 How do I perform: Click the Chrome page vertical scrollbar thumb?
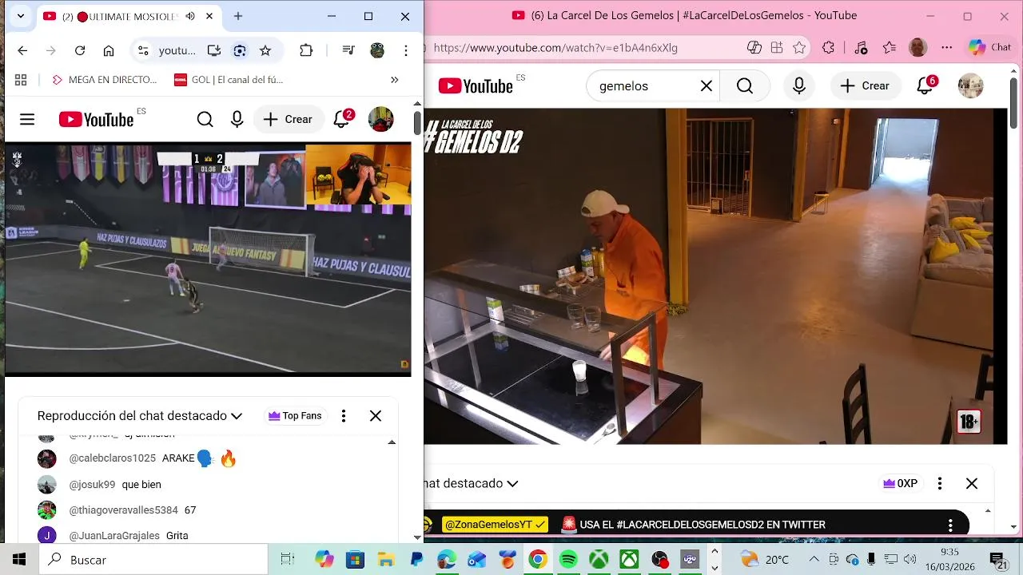[x=417, y=122]
